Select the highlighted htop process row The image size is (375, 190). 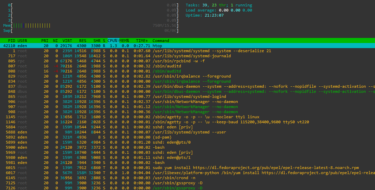[187, 46]
